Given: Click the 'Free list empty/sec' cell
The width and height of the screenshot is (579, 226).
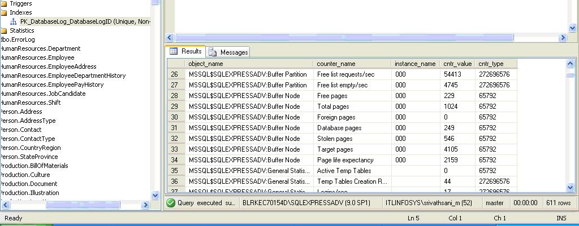Looking at the screenshot, I should click(353, 85).
